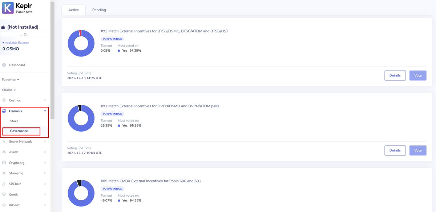Click the SifChain chain icon
This screenshot has height=212, width=436.
(4, 184)
